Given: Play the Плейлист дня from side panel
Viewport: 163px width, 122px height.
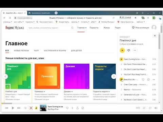Looking at the screenshot, I should pos(122,50).
